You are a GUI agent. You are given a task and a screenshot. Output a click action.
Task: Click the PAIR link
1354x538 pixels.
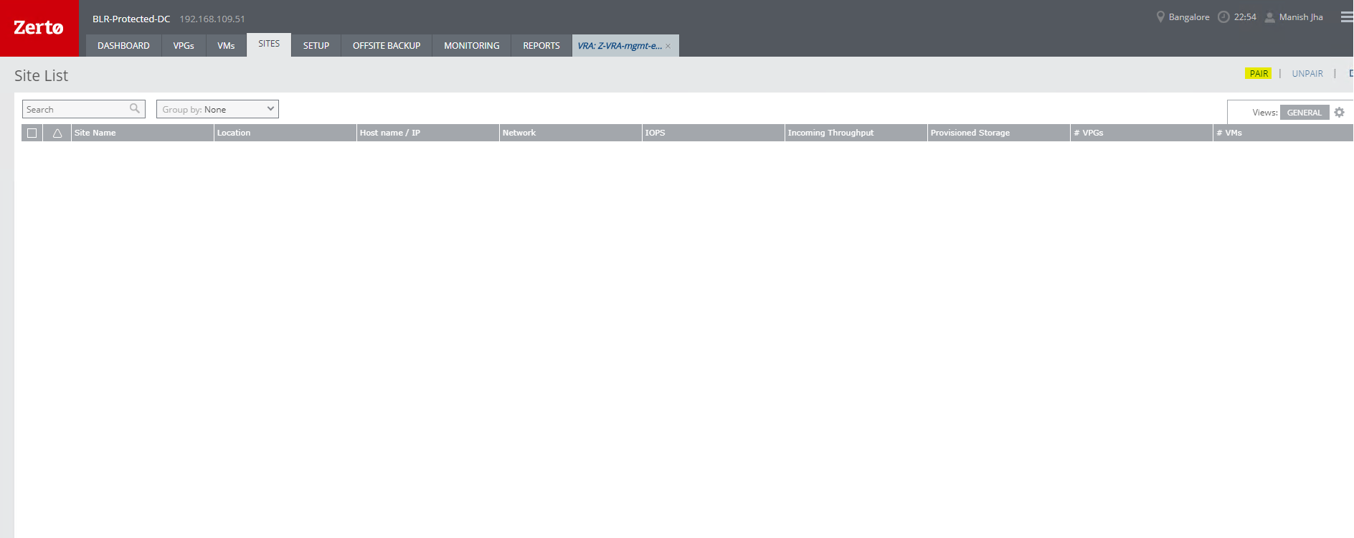click(x=1259, y=74)
